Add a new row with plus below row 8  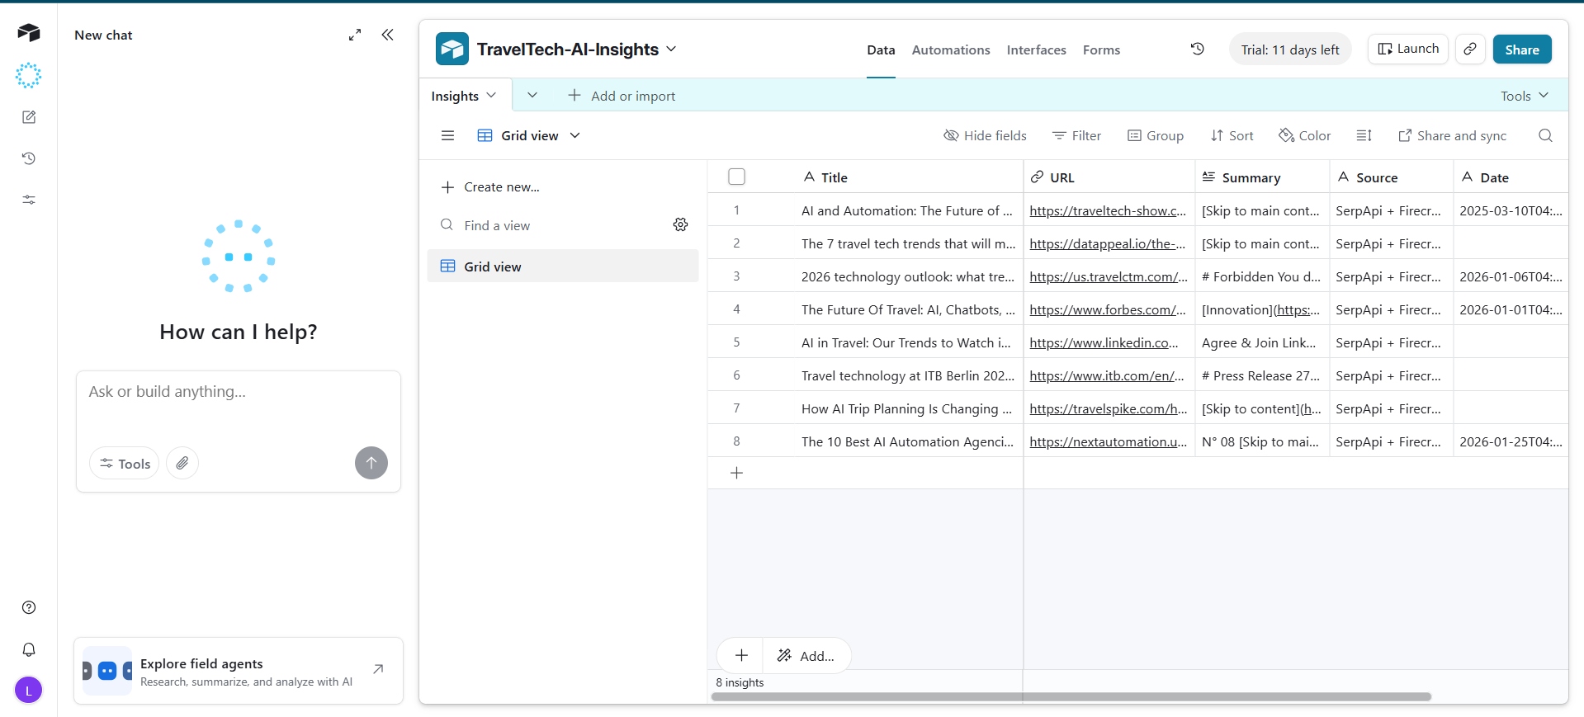[737, 473]
